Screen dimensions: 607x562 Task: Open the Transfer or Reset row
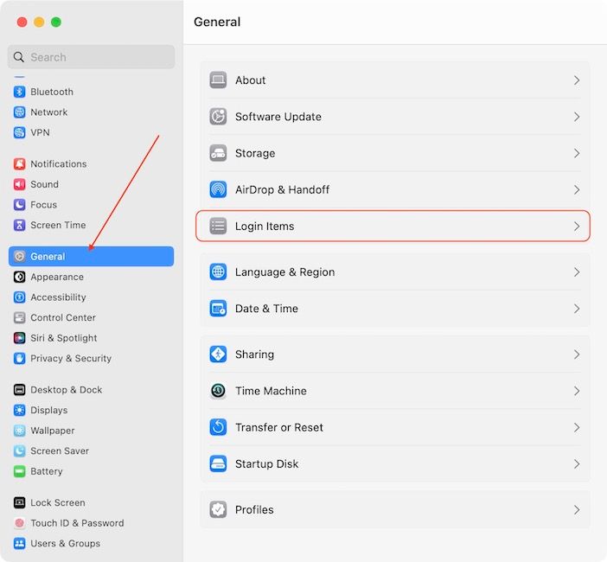click(278, 428)
